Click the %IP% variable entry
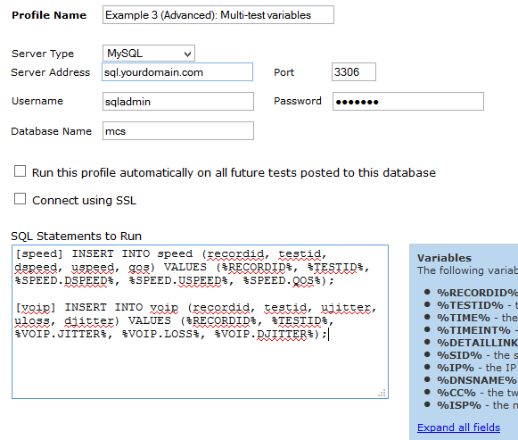The height and width of the screenshot is (440, 518). (477, 368)
